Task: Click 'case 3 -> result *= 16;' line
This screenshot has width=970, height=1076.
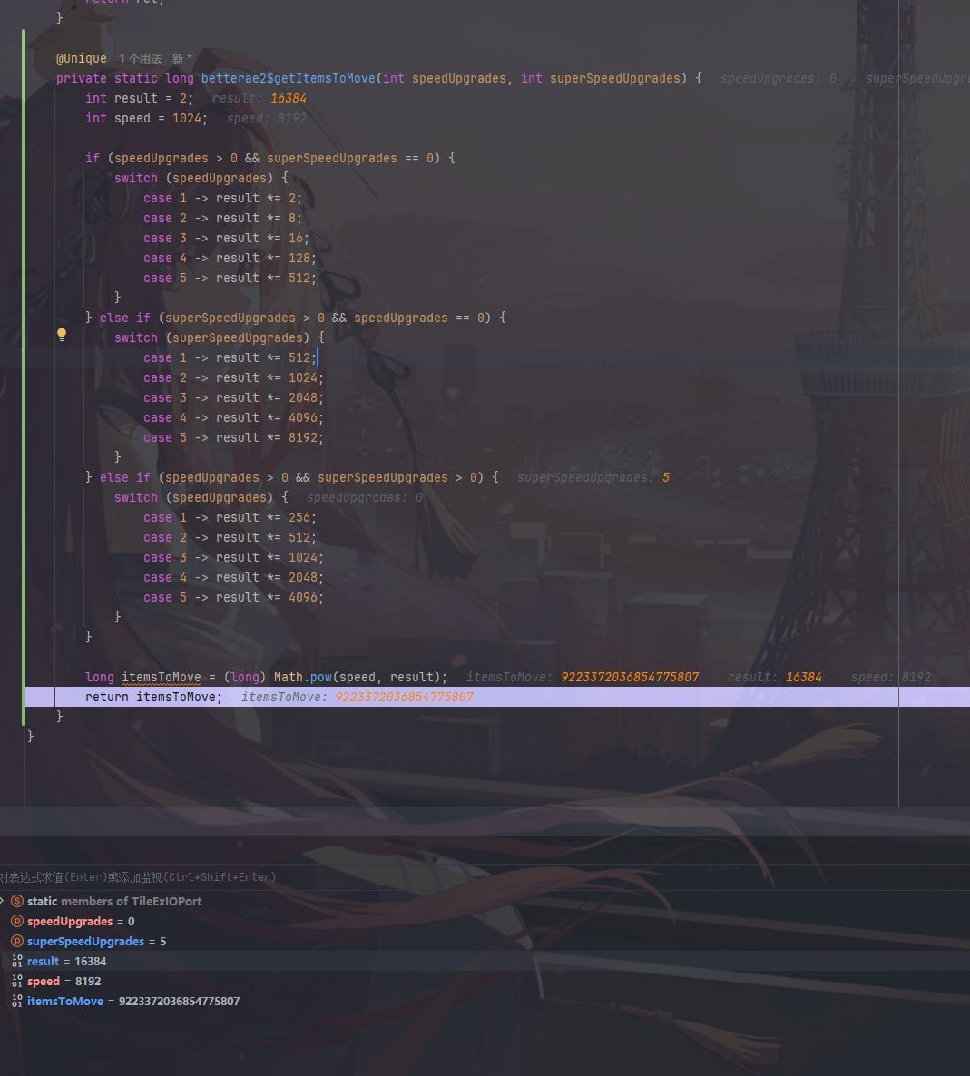Action: tap(227, 238)
